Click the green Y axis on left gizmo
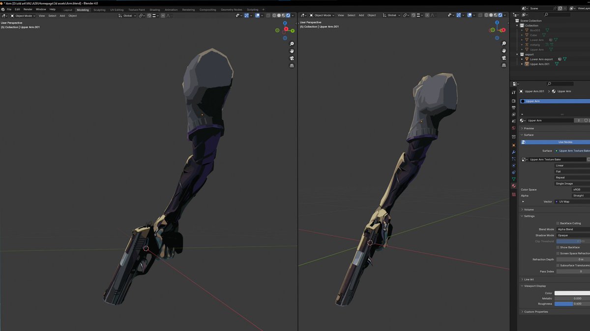This screenshot has width=590, height=331. click(293, 30)
